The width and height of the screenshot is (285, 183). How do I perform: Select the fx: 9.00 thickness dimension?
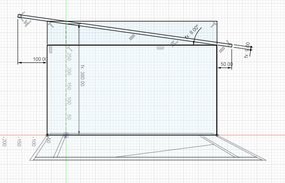pyautogui.click(x=247, y=50)
